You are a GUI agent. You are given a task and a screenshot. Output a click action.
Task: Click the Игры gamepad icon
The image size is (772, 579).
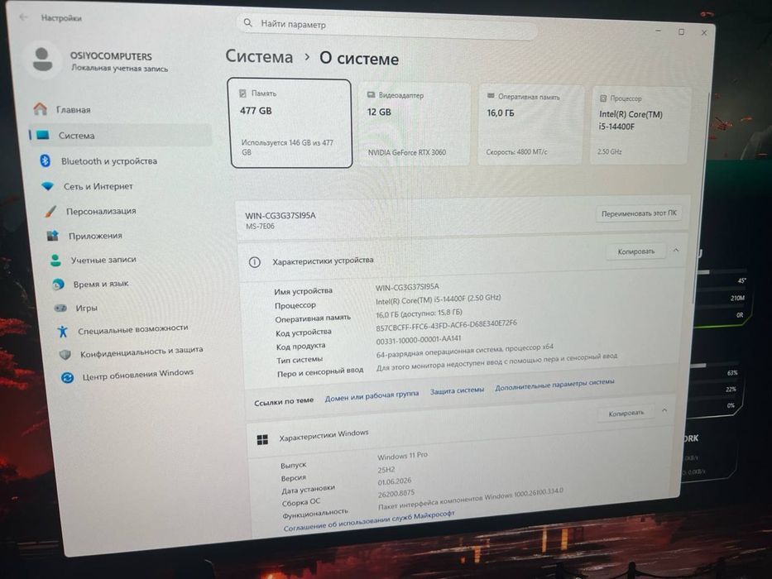[60, 309]
